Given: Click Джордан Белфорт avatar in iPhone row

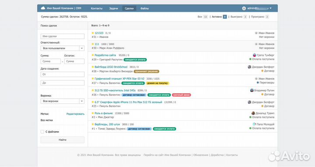Looking at the screenshot, I should 249,102.
